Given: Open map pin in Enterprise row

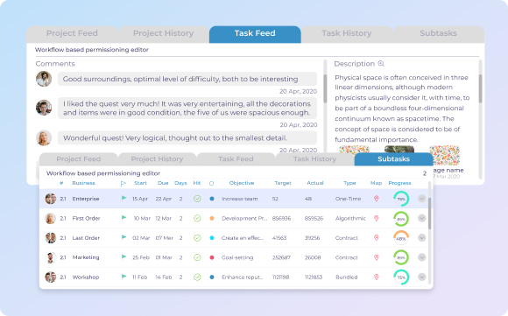Looking at the screenshot, I should [x=376, y=199].
